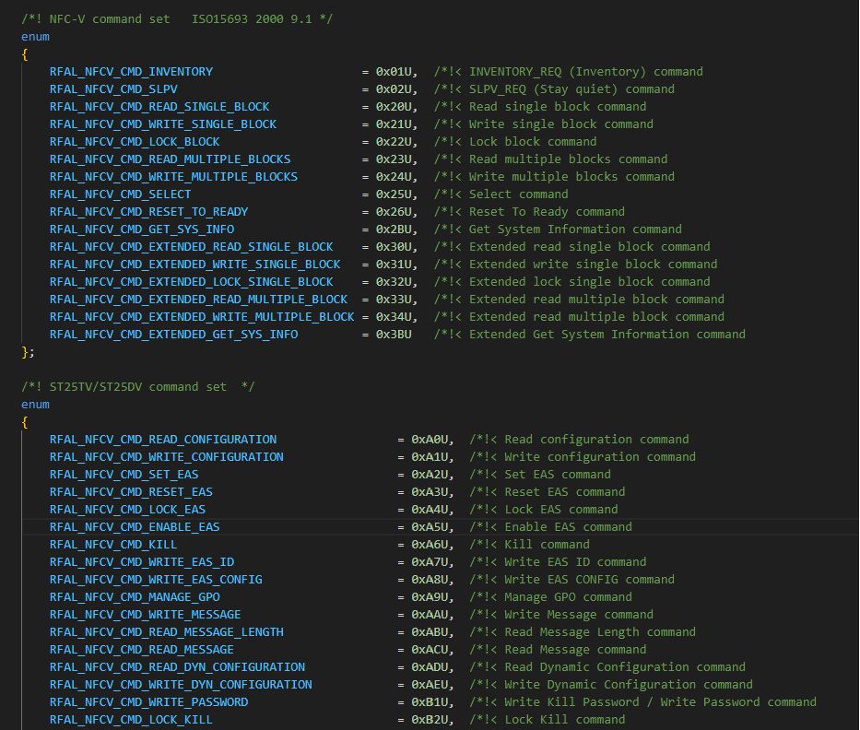Click the RFAL_NFCV_CMD_LOCK_KILL identifier
860x730 pixels.
click(131, 720)
